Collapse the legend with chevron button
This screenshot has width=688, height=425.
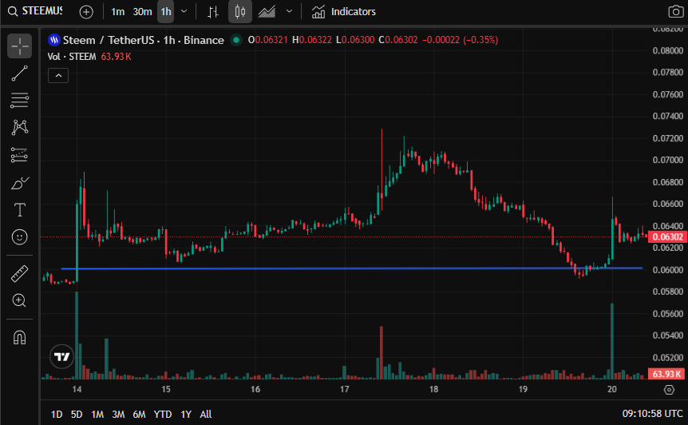58,76
